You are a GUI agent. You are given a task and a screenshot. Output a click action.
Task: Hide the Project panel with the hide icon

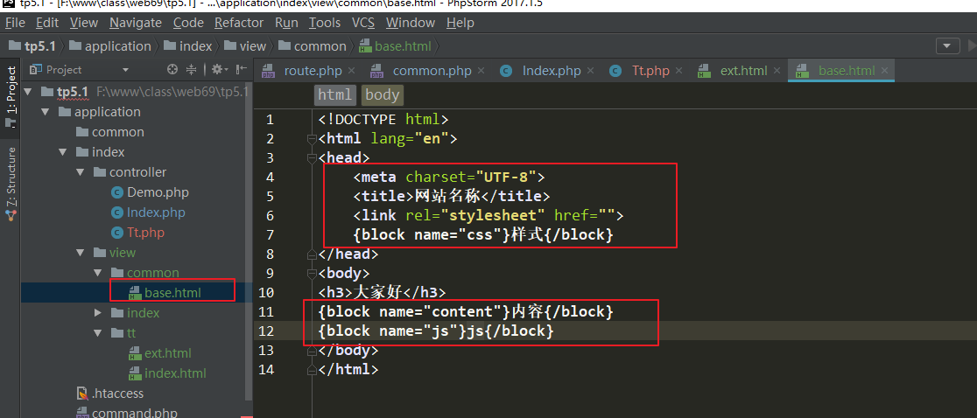(242, 70)
